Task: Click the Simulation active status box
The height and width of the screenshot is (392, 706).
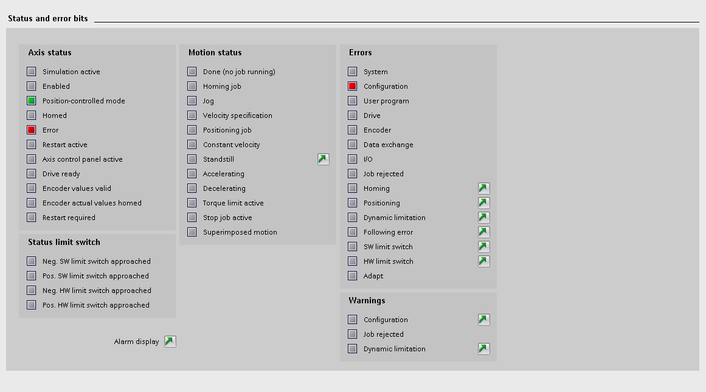Action: [32, 72]
